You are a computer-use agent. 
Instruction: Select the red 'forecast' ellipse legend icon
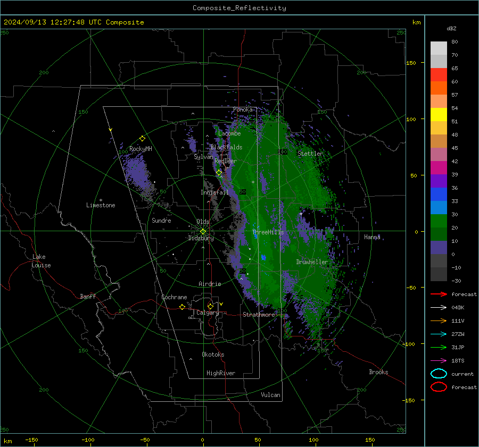click(439, 387)
